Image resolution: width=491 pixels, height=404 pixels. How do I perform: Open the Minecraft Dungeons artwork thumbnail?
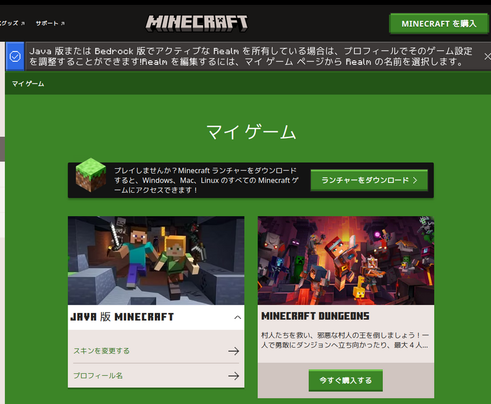pos(346,260)
